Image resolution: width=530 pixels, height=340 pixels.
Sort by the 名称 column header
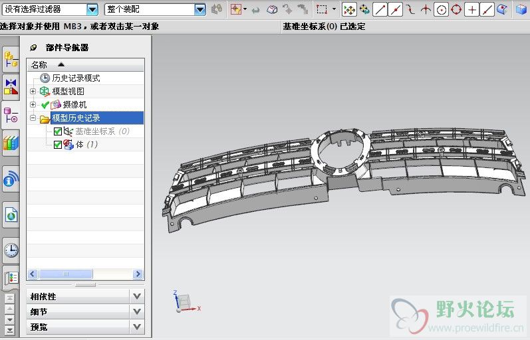86,64
